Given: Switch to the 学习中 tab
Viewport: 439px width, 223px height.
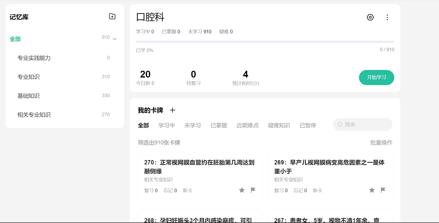Looking at the screenshot, I should [166, 125].
